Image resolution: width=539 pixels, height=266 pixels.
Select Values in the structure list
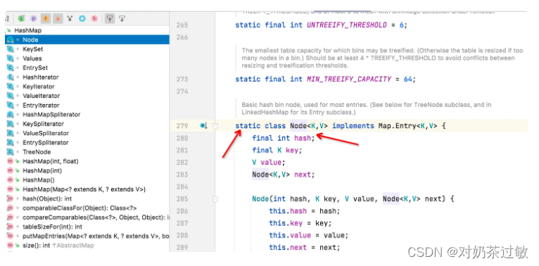click(x=32, y=58)
